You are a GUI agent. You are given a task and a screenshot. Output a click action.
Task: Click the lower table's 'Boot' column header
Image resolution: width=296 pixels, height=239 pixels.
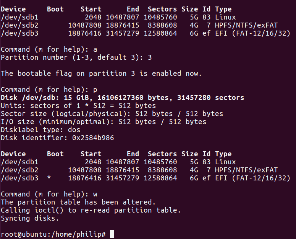pyautogui.click(x=55, y=154)
